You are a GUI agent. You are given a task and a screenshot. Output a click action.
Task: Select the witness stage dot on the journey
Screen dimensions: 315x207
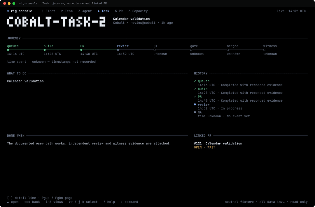[264, 50]
